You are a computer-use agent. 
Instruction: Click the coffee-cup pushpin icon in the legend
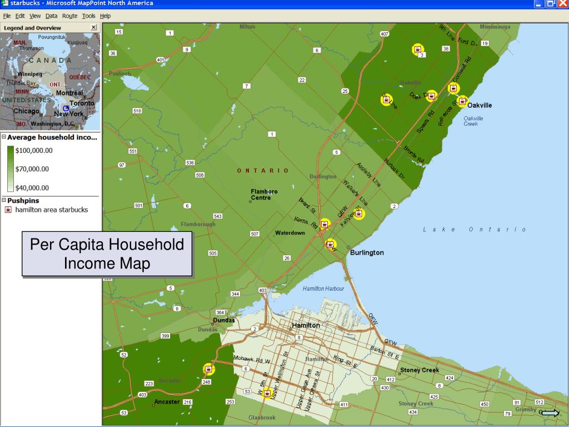coord(8,210)
